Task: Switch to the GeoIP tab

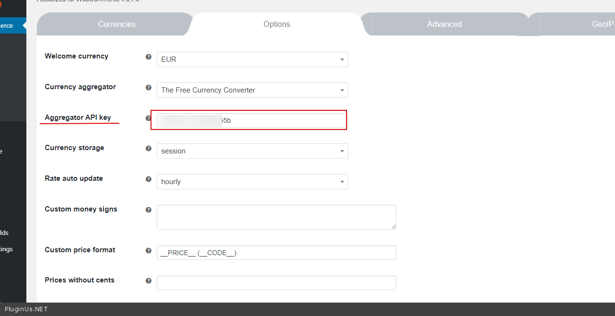Action: coord(602,24)
